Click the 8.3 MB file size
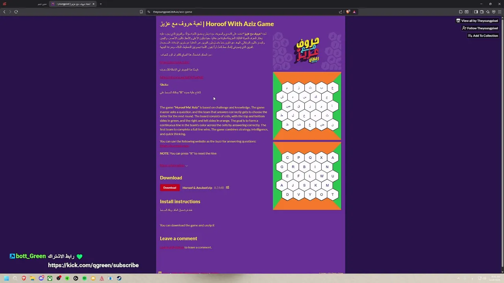The width and height of the screenshot is (504, 283). (219, 188)
